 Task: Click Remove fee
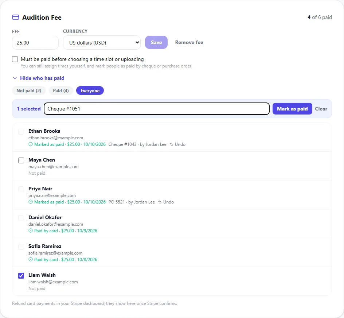pos(189,42)
